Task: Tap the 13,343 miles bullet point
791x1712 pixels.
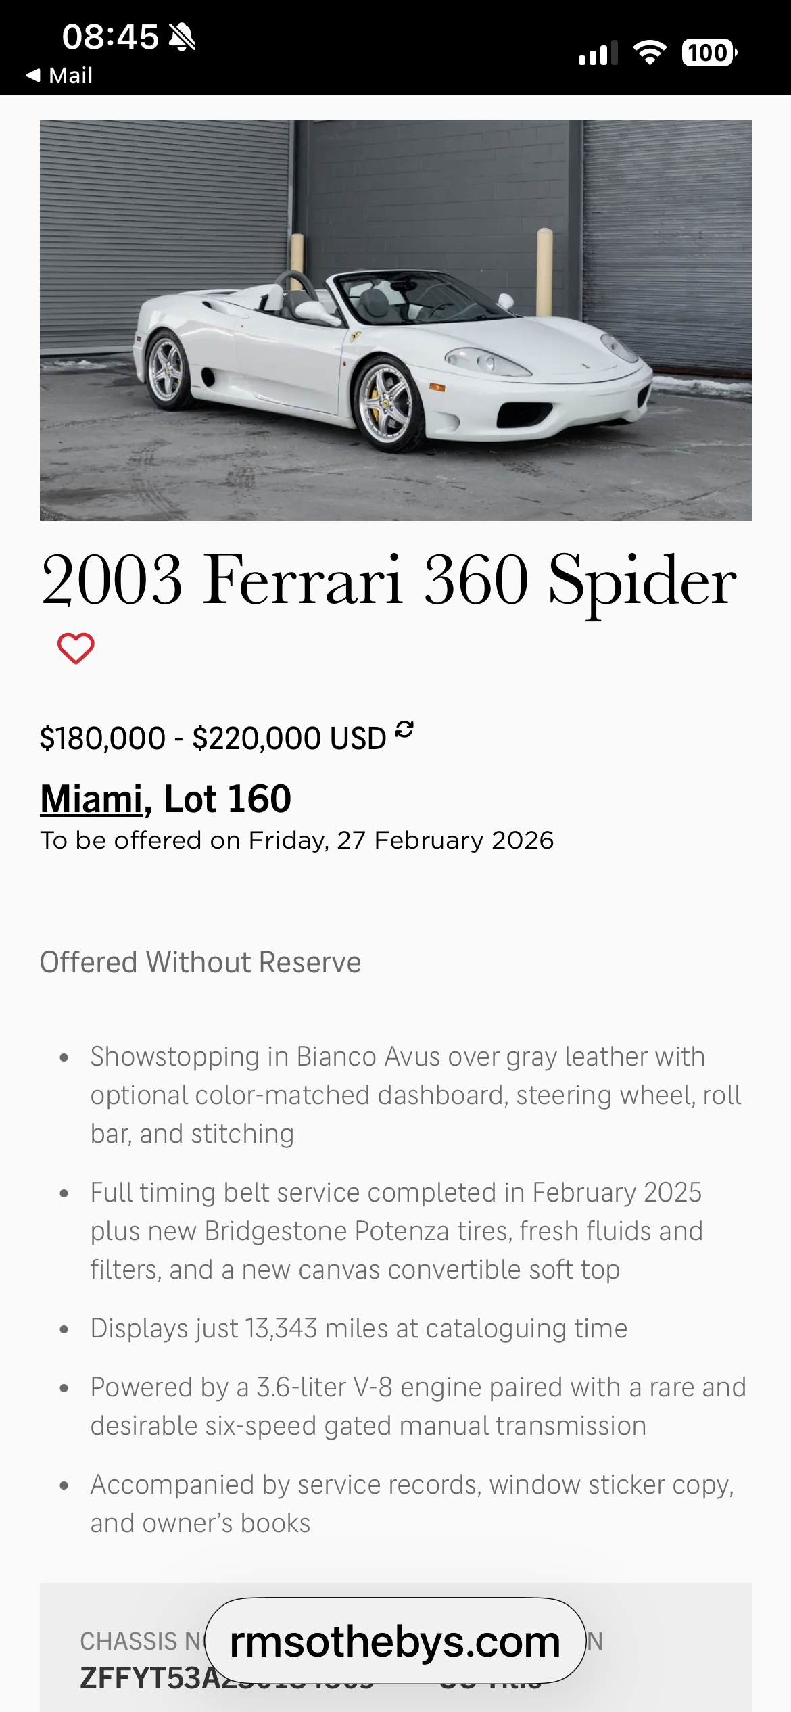Action: (x=358, y=1329)
